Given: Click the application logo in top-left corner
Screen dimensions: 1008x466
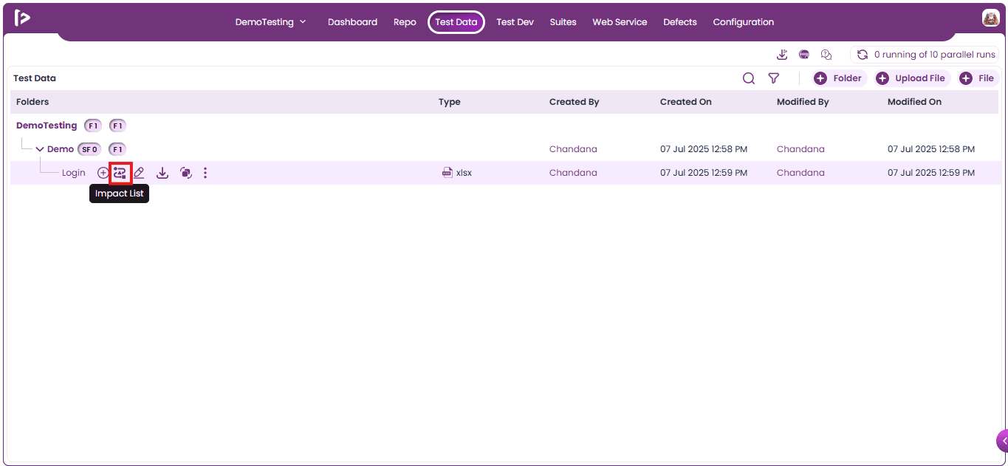Looking at the screenshot, I should pyautogui.click(x=22, y=18).
